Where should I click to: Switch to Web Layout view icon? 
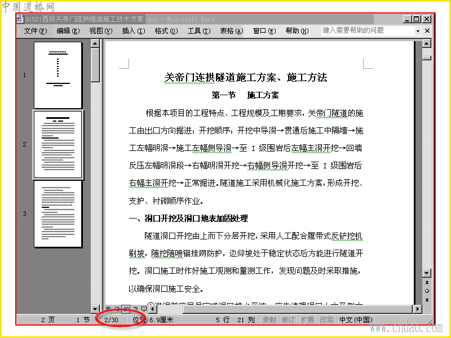[x=117, y=309]
